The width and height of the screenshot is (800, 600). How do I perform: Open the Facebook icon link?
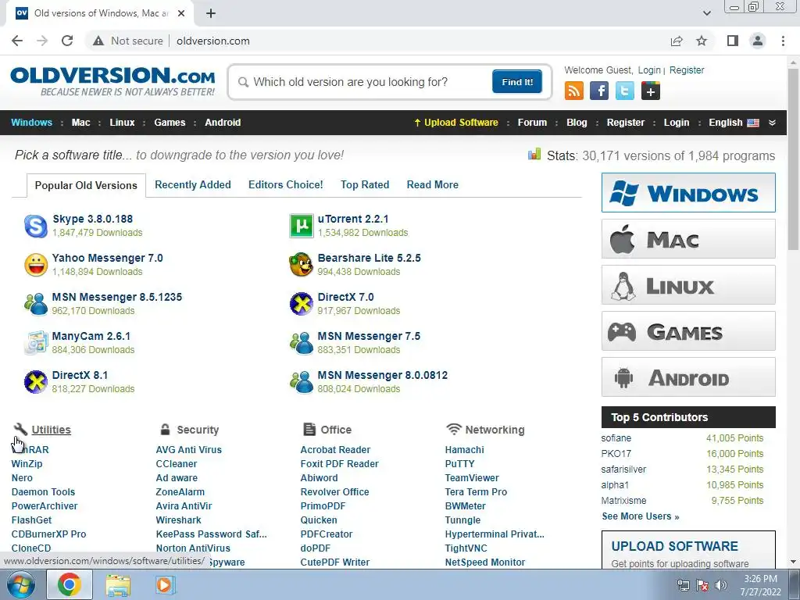pyautogui.click(x=599, y=91)
